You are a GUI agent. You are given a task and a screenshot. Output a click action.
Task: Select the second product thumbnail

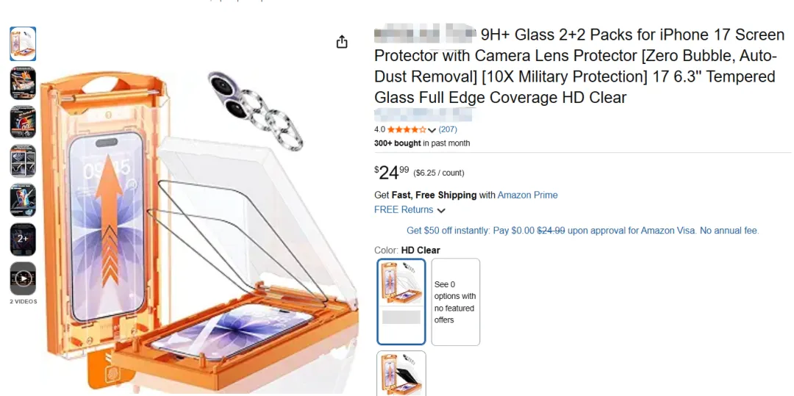23,83
